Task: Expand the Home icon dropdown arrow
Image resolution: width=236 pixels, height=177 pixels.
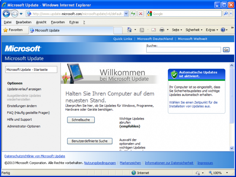Action: pyautogui.click(x=135, y=30)
